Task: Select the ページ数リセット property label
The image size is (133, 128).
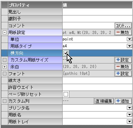Action: (35, 94)
